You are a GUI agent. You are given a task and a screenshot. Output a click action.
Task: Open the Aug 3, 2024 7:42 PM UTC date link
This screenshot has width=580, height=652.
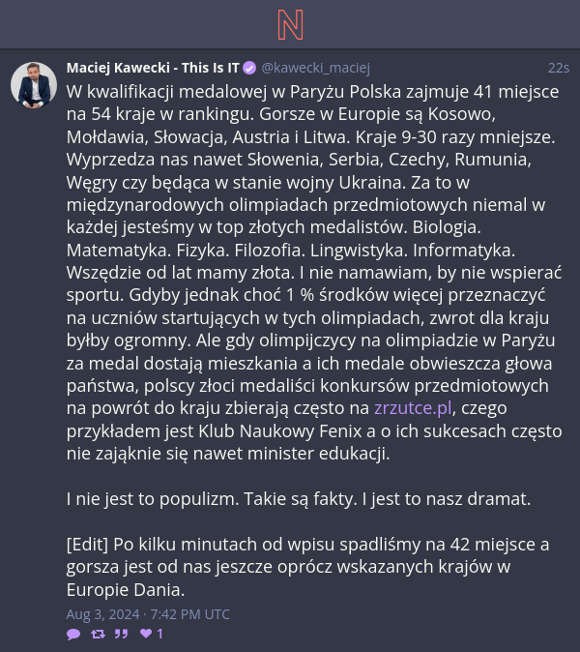coord(148,614)
